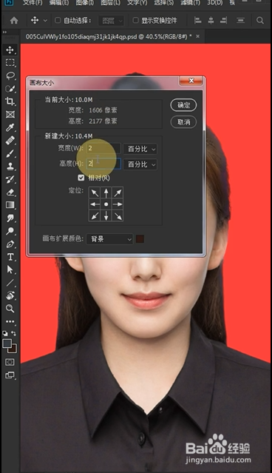Viewport: 272px width, 473px height.
Task: Enable the 显示变换控件 checkbox
Action: click(x=135, y=20)
